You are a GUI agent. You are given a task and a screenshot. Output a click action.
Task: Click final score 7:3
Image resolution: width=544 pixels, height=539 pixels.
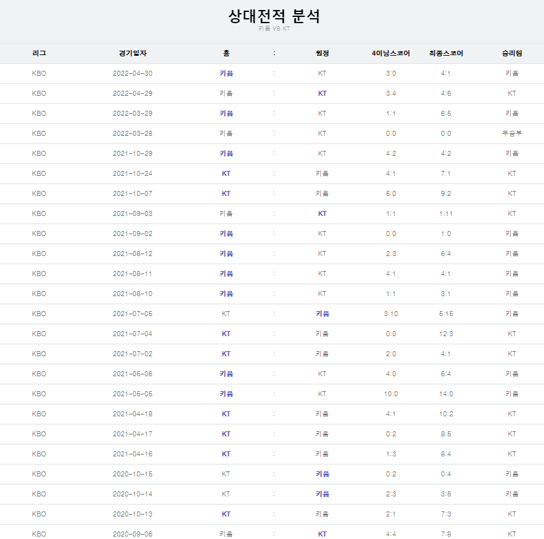click(446, 514)
